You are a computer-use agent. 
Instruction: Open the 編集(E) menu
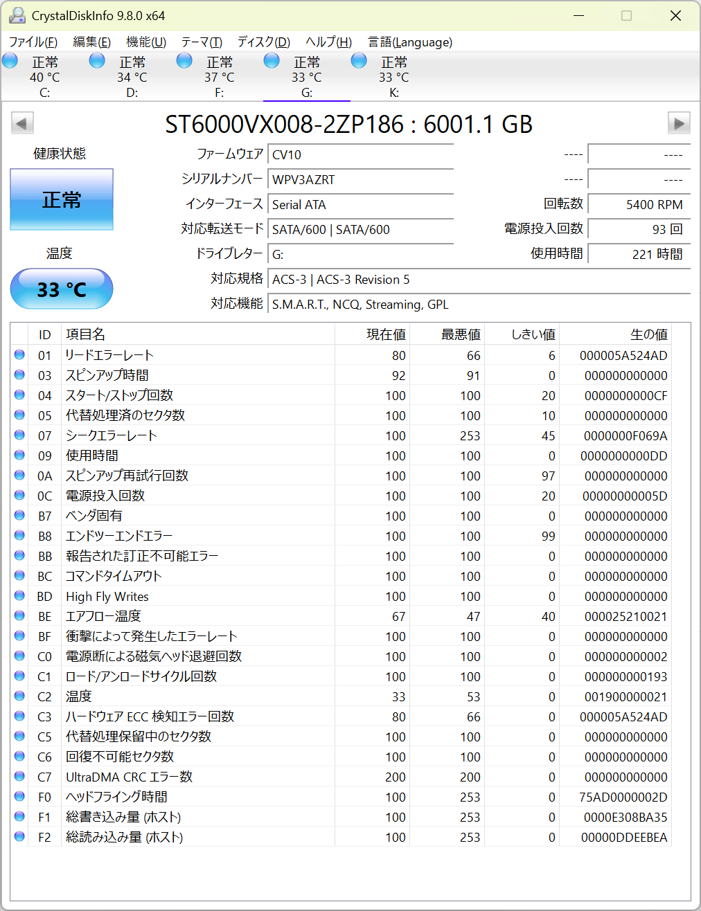(91, 42)
